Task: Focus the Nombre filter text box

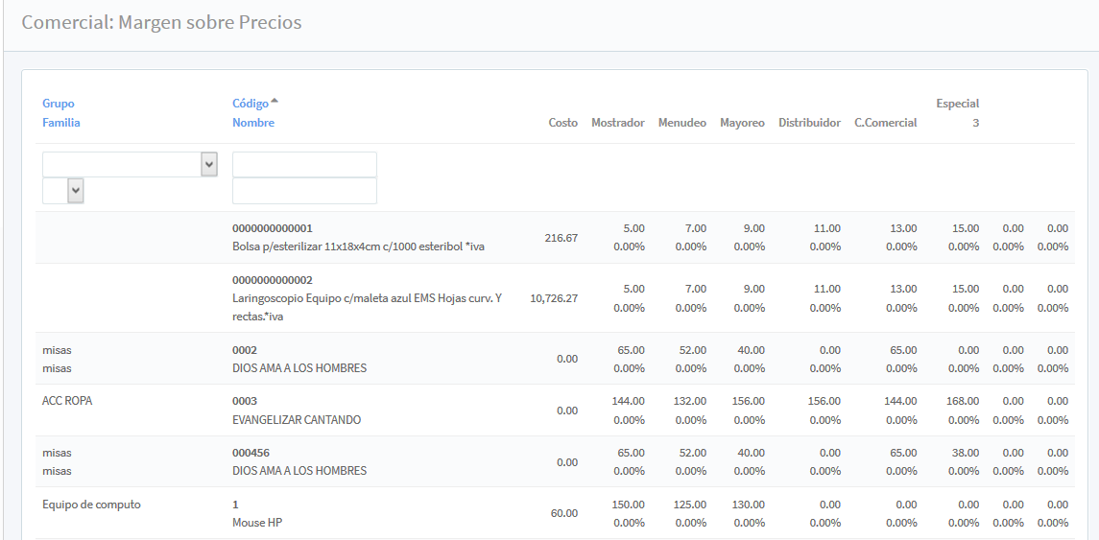Action: coord(304,191)
